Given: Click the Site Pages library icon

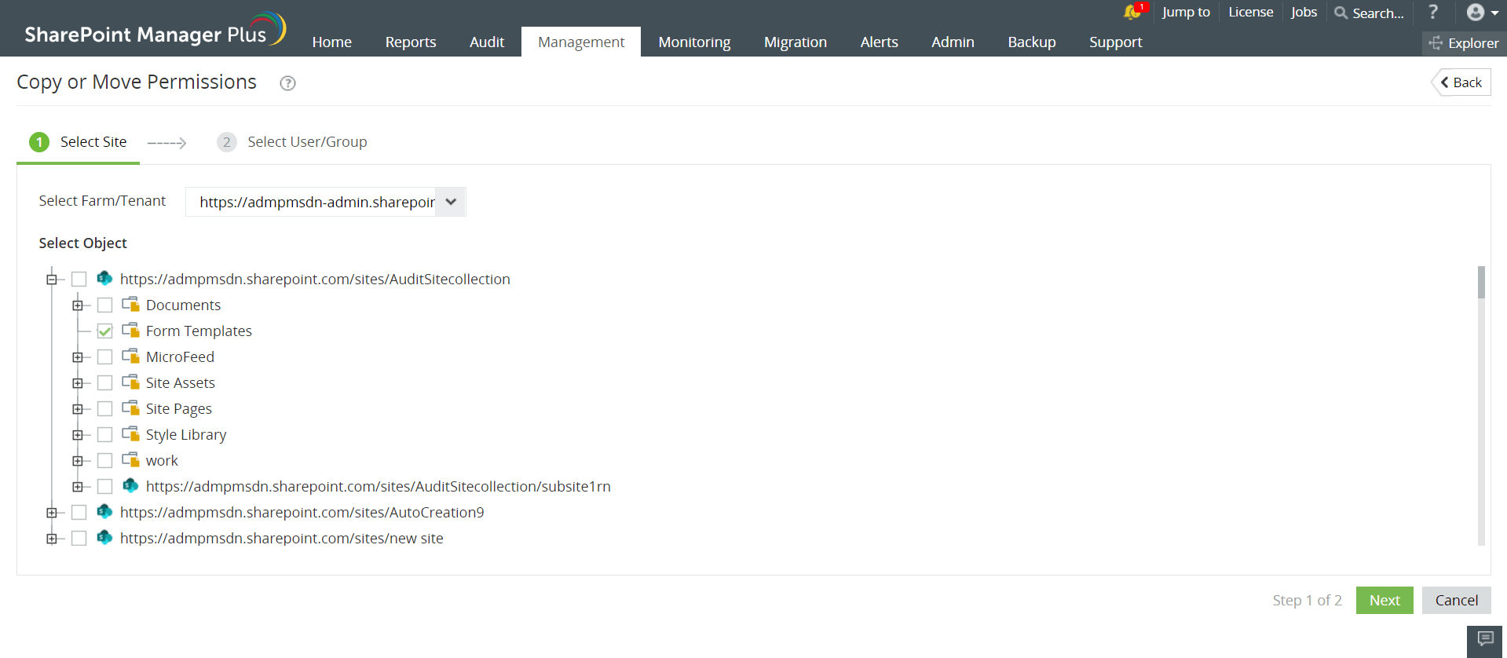Looking at the screenshot, I should (131, 408).
